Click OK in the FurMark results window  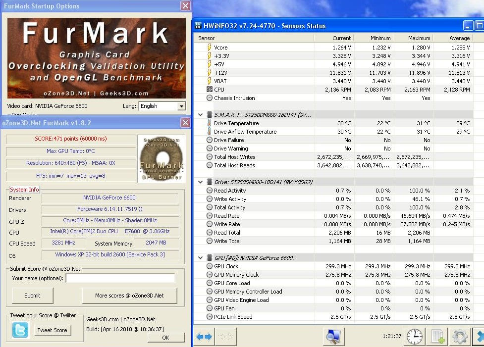tap(166, 338)
